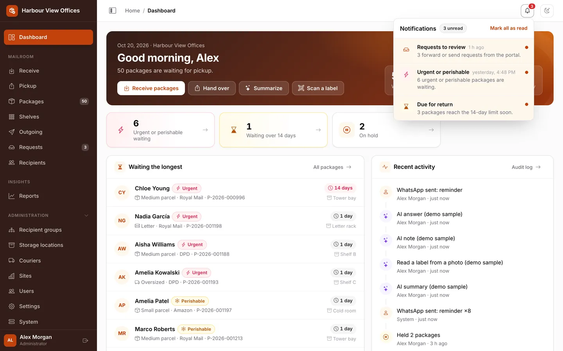Open Reports under Insights
The image size is (563, 351).
48,196
